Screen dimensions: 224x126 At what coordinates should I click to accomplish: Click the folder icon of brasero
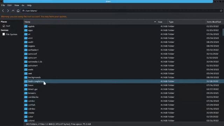tap(26, 93)
